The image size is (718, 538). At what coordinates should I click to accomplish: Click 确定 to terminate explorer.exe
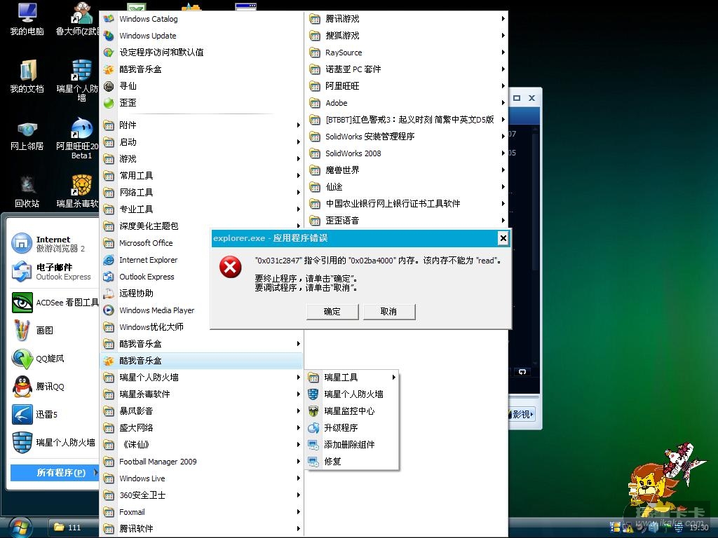[332, 312]
